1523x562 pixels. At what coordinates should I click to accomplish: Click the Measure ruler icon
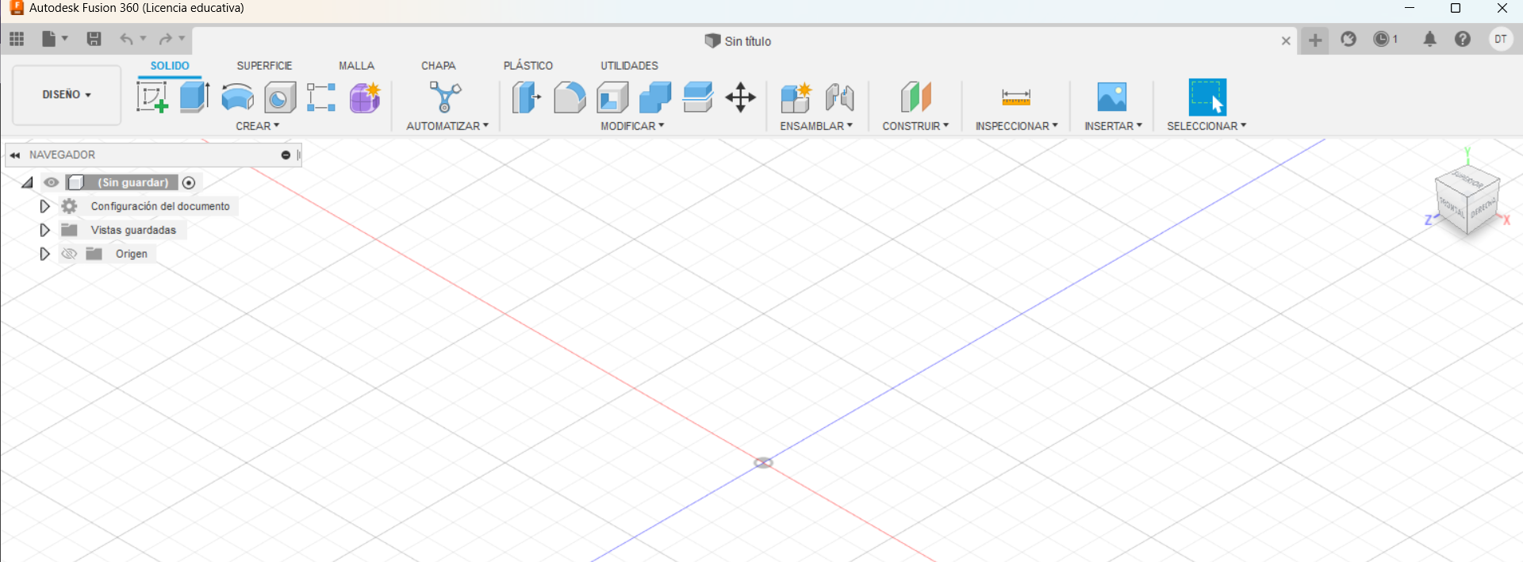[1016, 97]
